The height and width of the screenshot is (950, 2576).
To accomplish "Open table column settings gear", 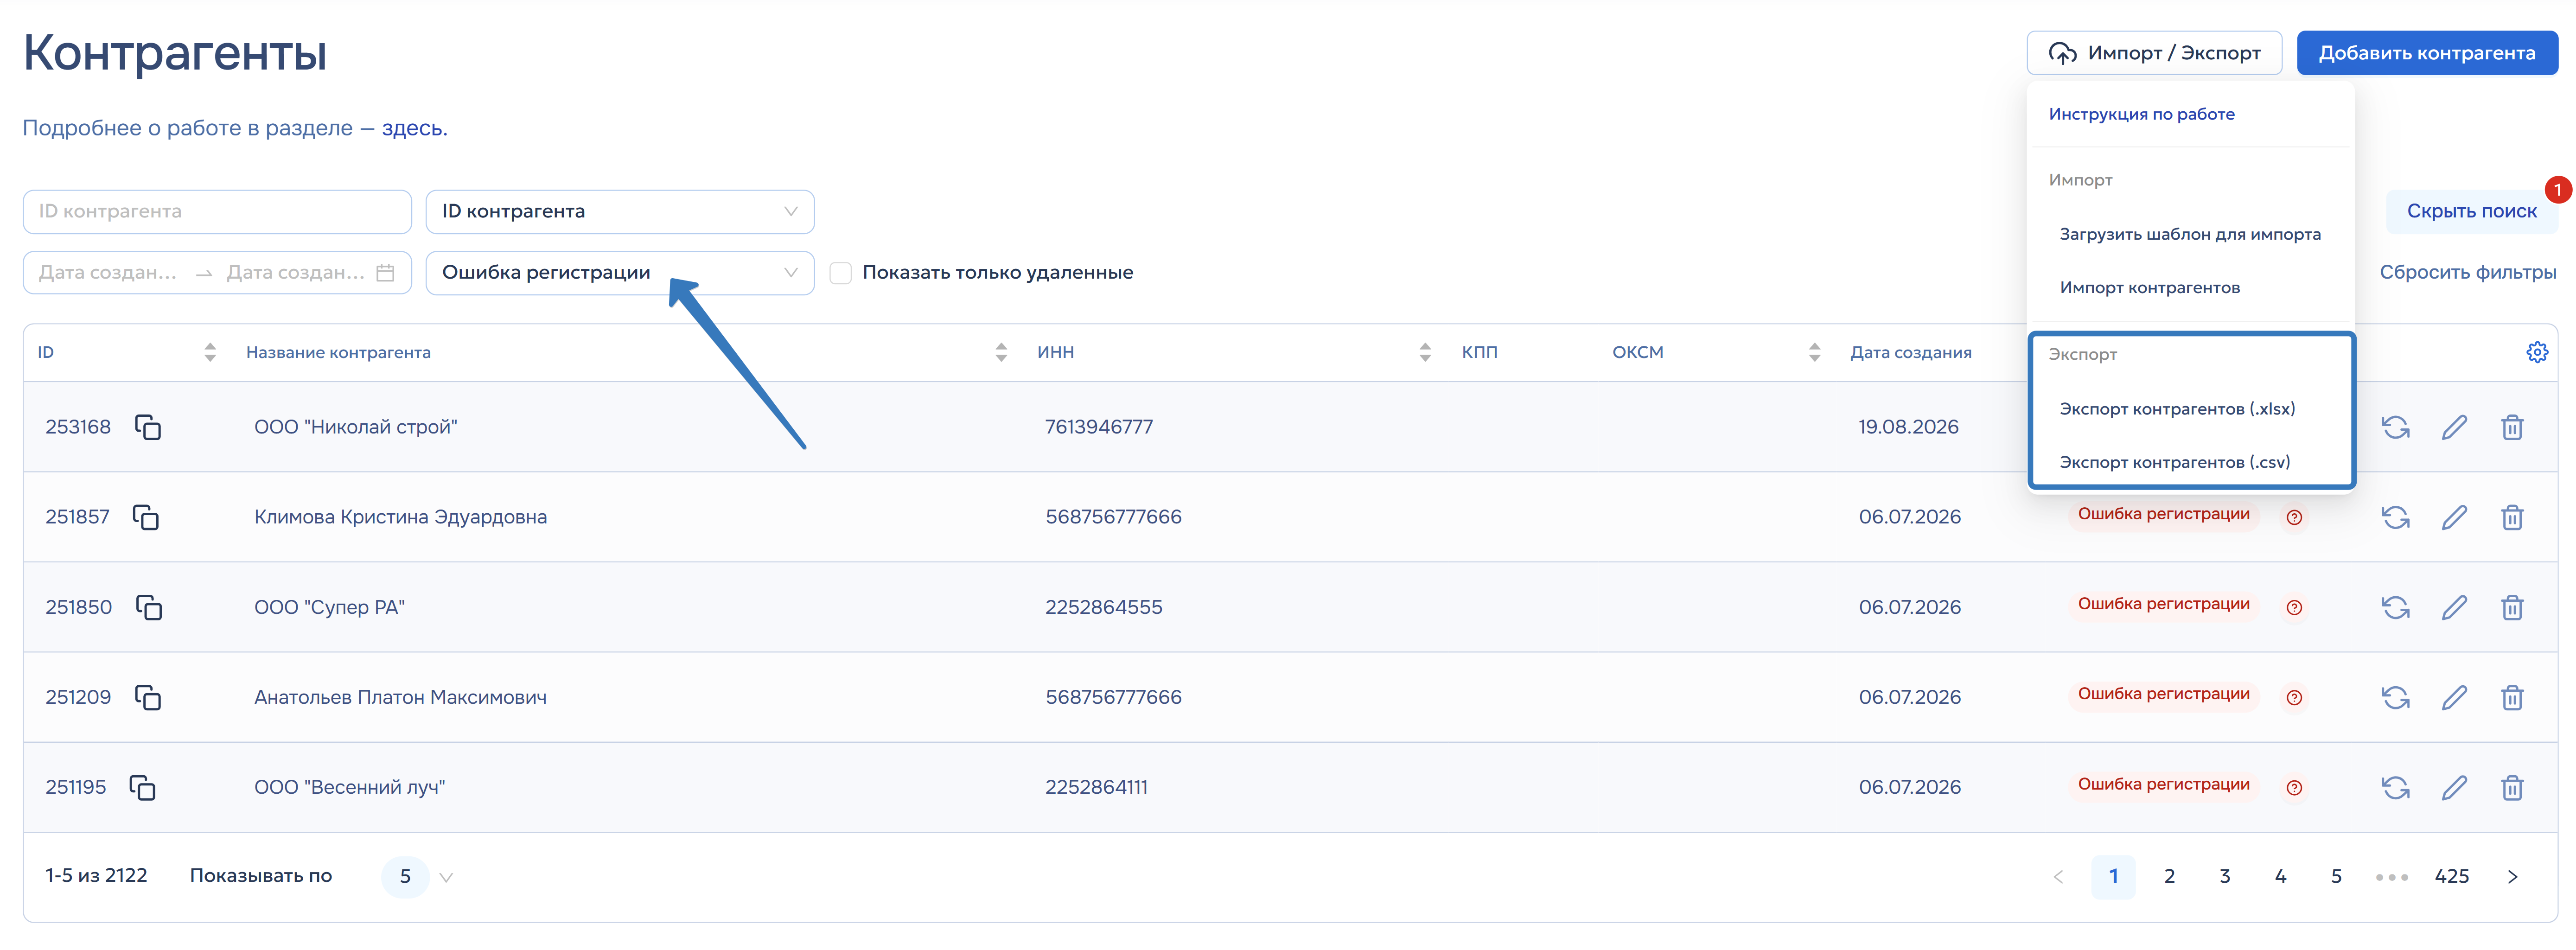I will [x=2537, y=352].
